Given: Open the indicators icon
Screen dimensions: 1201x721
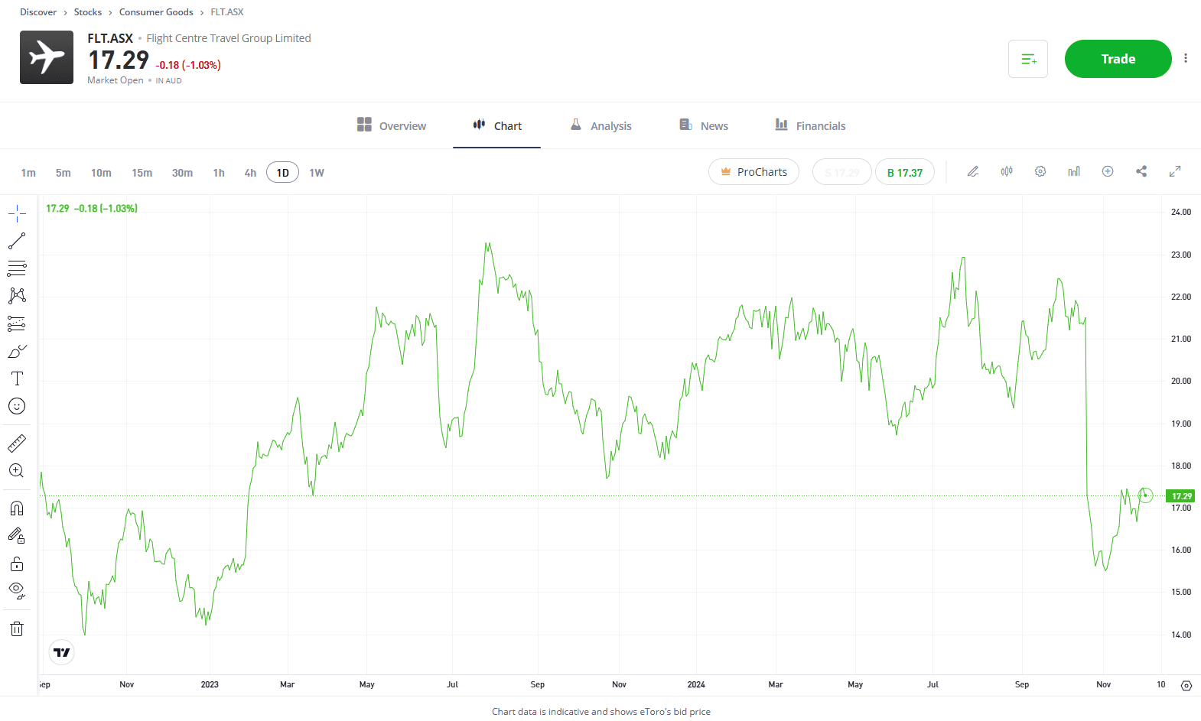Looking at the screenshot, I should (1074, 171).
